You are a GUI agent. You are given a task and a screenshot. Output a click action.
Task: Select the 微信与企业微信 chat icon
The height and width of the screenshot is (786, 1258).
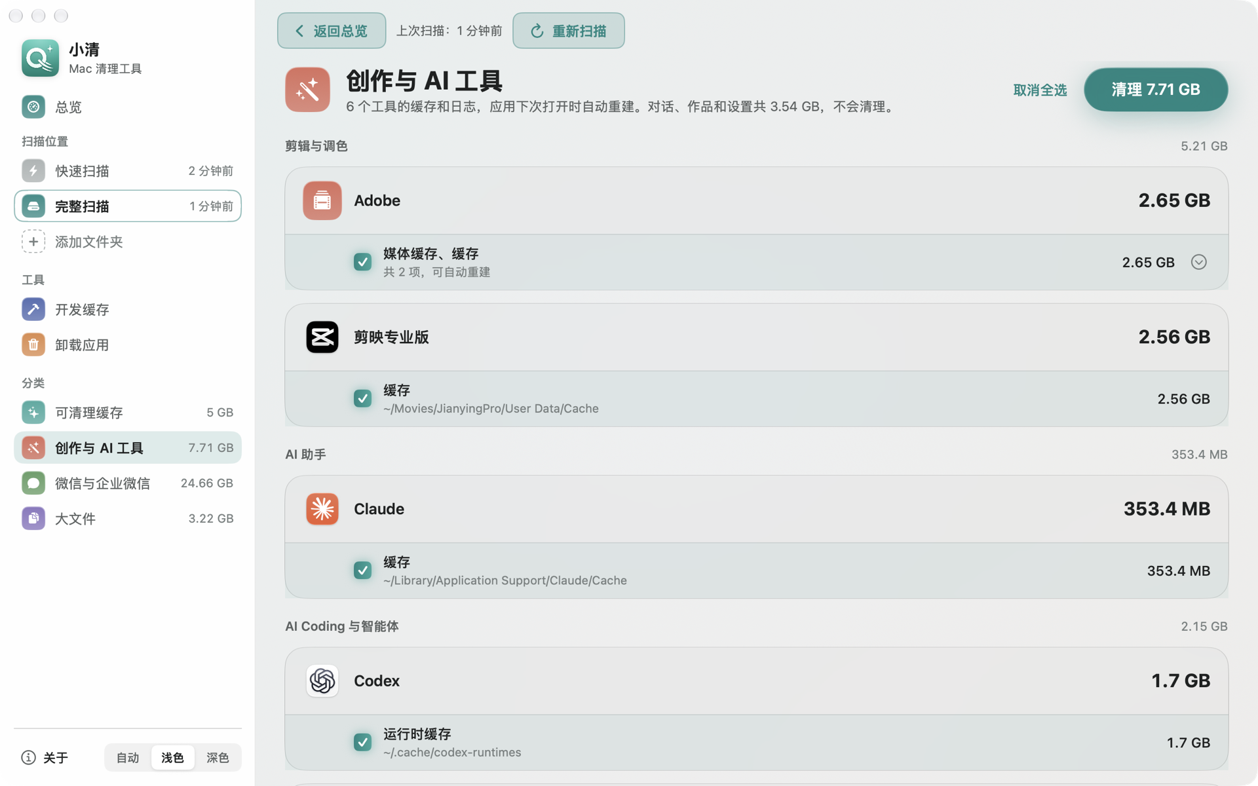tap(33, 483)
